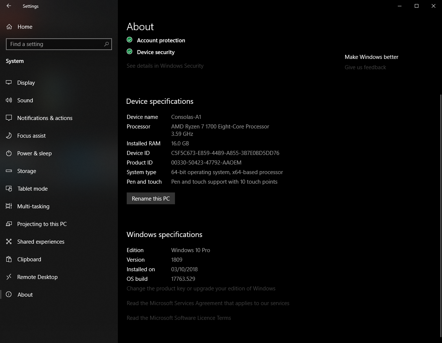Click the Account protection label
The height and width of the screenshot is (343, 442).
pyautogui.click(x=161, y=40)
